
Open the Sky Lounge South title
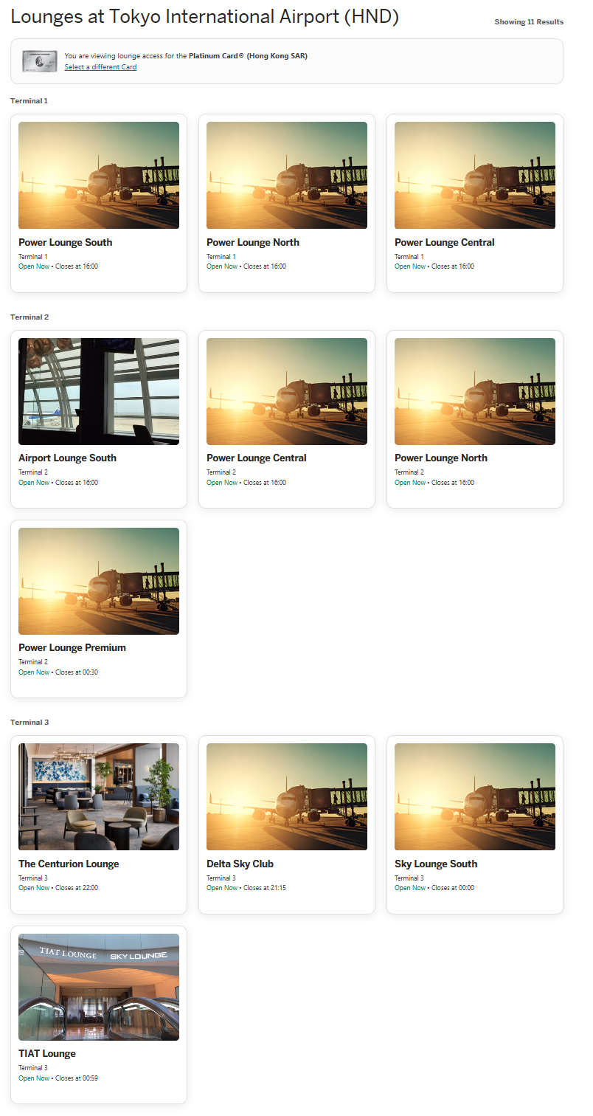[436, 864]
